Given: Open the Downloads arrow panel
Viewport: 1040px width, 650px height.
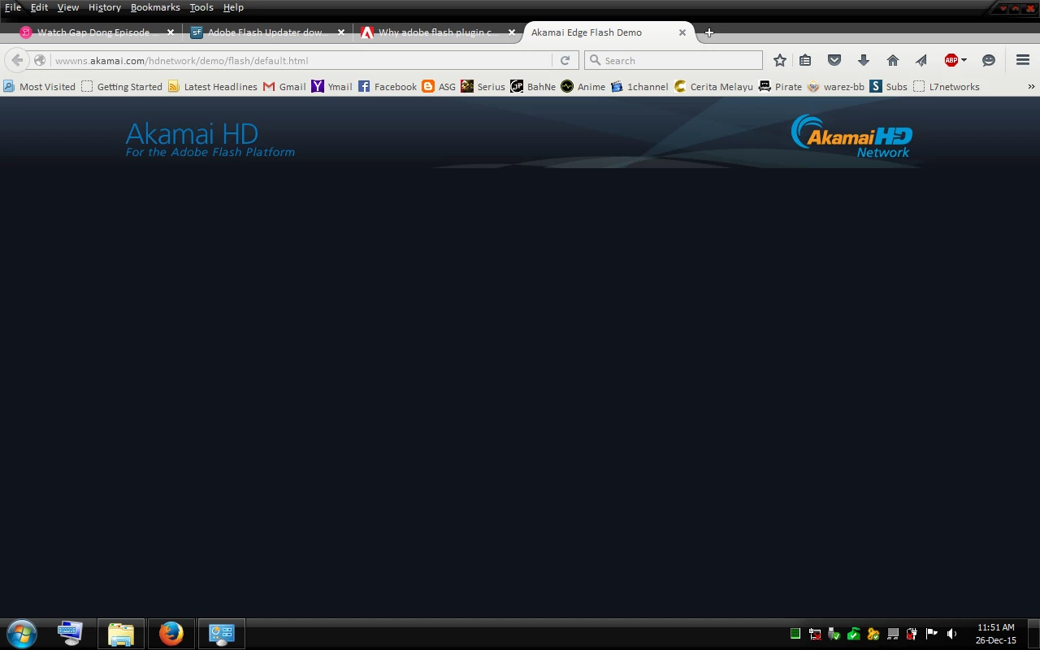Looking at the screenshot, I should pos(864,60).
